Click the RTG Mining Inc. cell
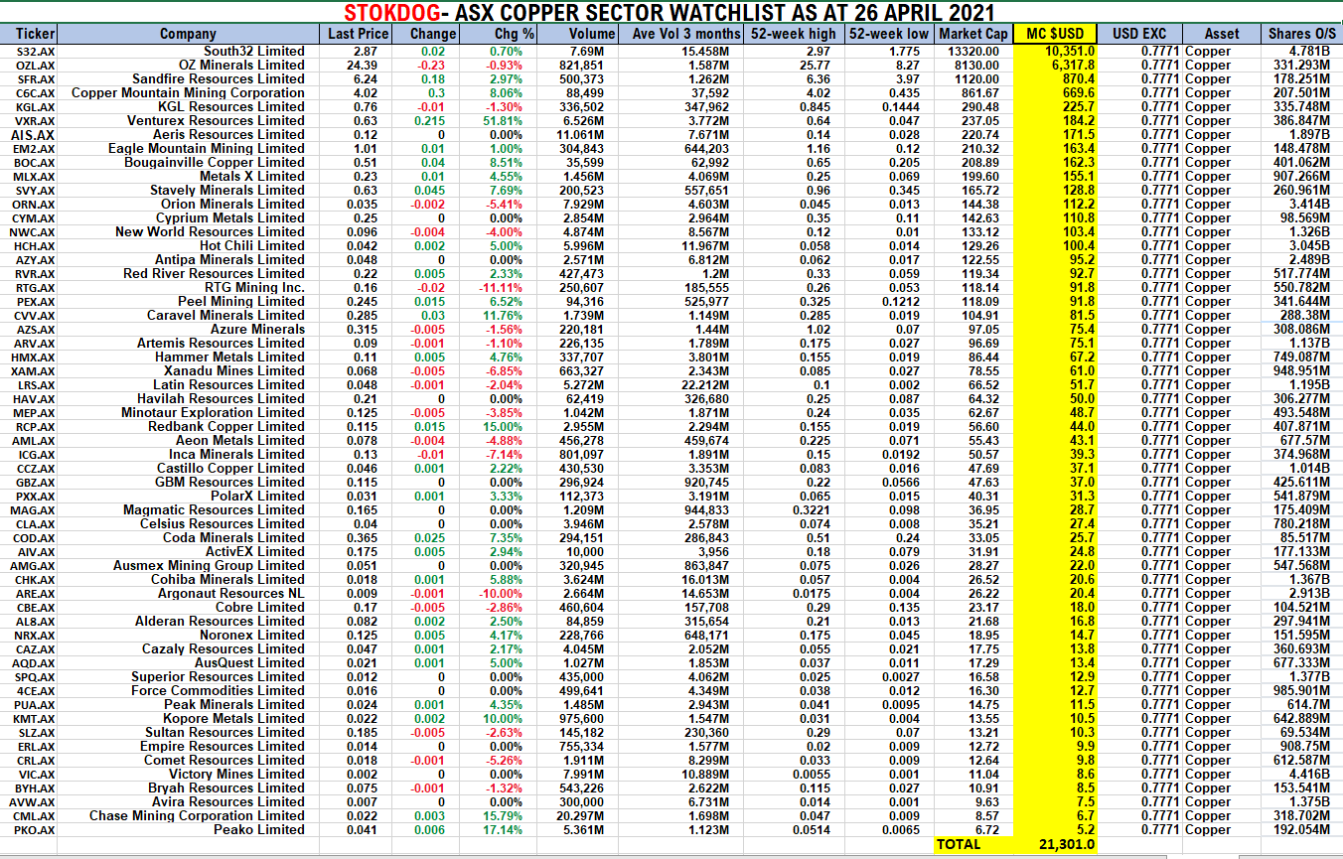This screenshot has width=1343, height=859. pyautogui.click(x=256, y=287)
